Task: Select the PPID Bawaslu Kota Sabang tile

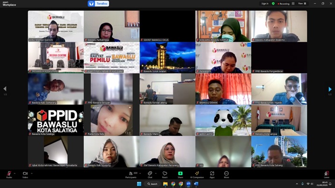Action: (x=279, y=152)
